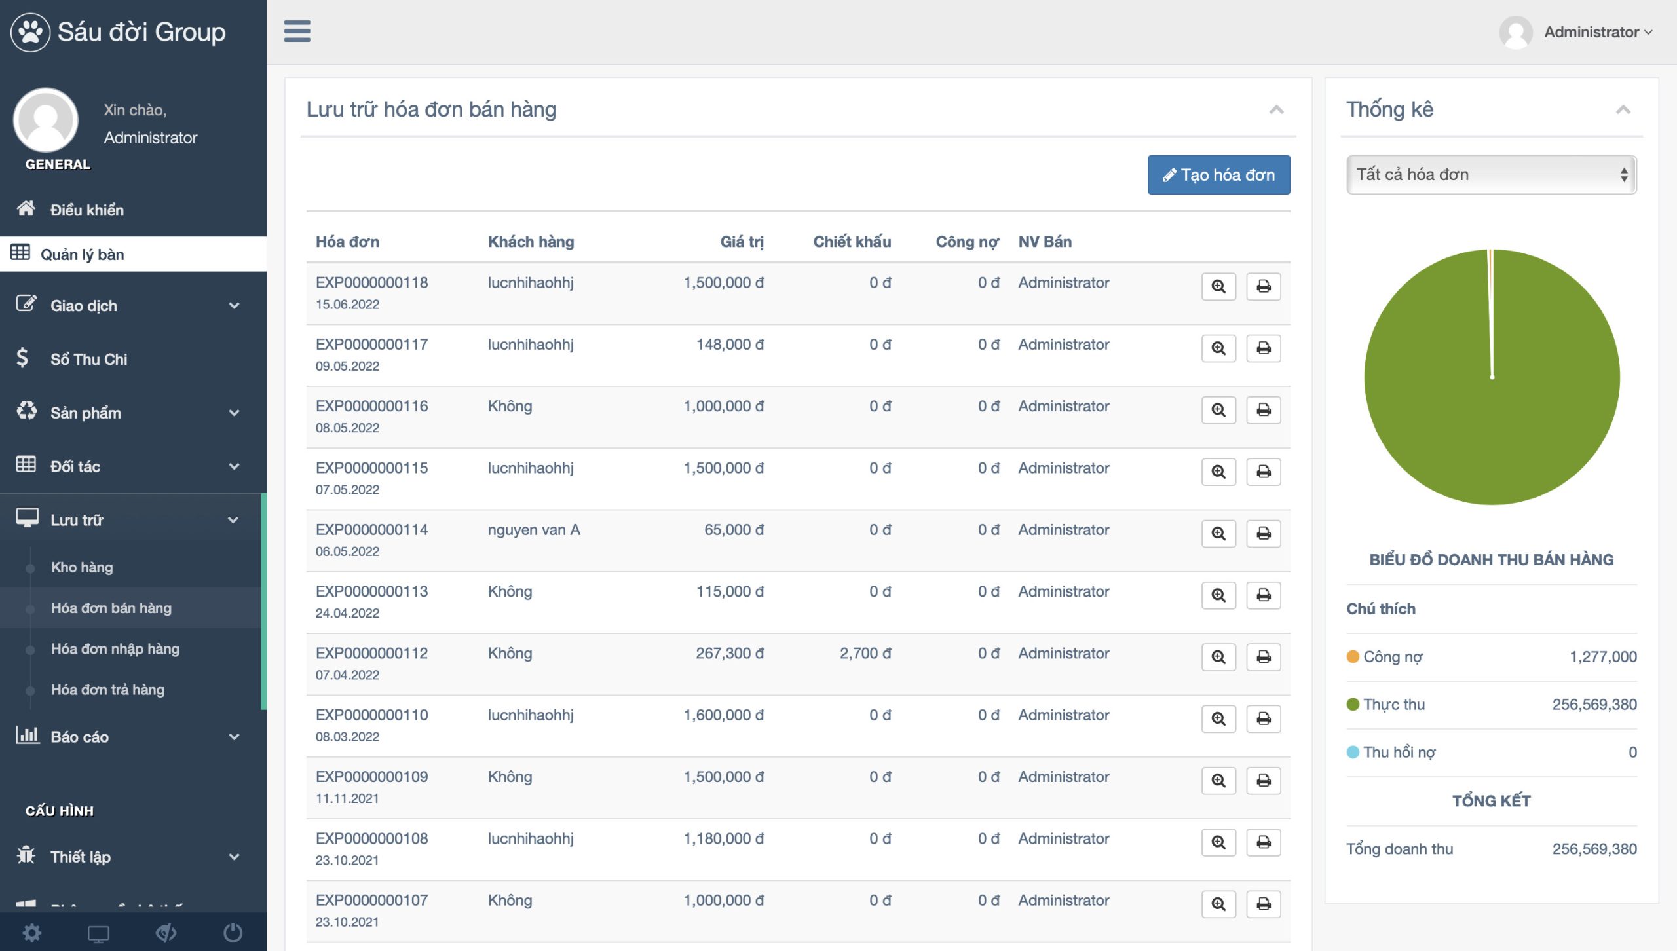Click the Tạo hóa đơn button

pyautogui.click(x=1218, y=175)
